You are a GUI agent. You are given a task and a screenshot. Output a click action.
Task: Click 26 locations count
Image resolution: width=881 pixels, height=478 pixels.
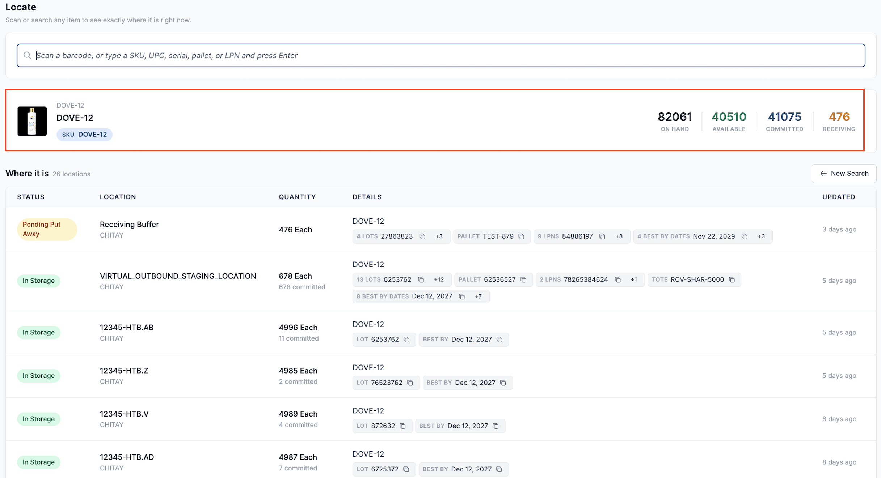pyautogui.click(x=71, y=174)
